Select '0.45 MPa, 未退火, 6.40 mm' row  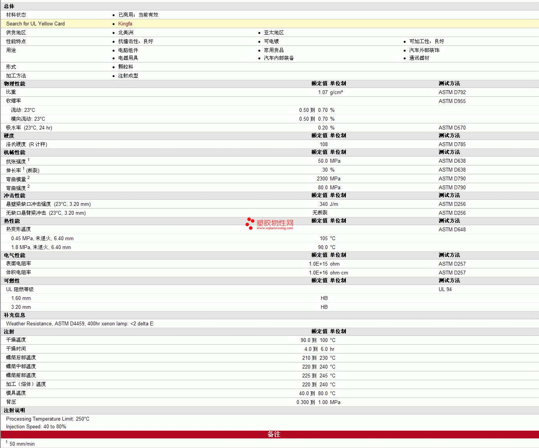click(269, 238)
